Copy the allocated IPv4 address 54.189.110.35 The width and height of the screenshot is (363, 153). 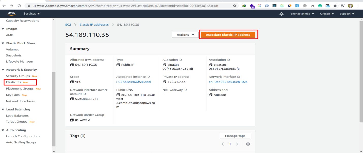(72, 65)
